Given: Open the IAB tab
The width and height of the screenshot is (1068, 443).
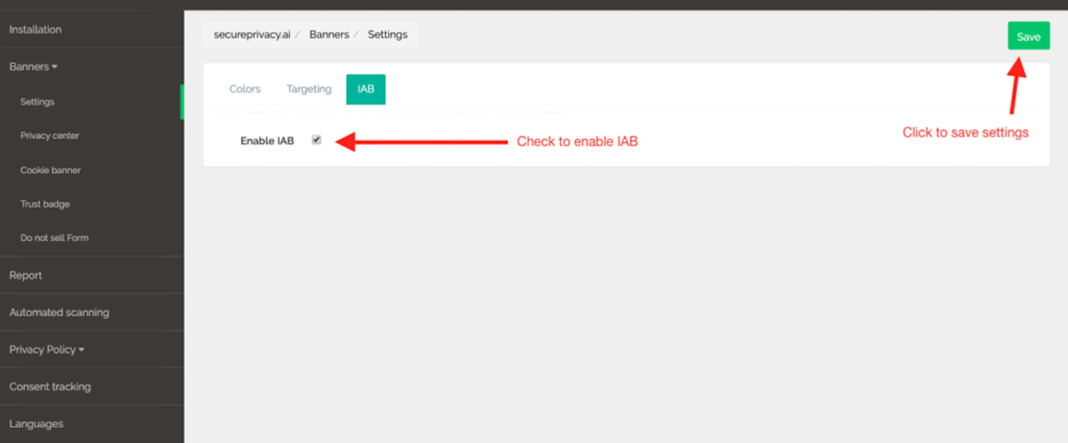Looking at the screenshot, I should 365,89.
